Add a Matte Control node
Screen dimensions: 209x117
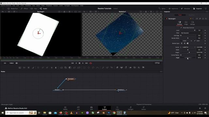coord(70,68)
